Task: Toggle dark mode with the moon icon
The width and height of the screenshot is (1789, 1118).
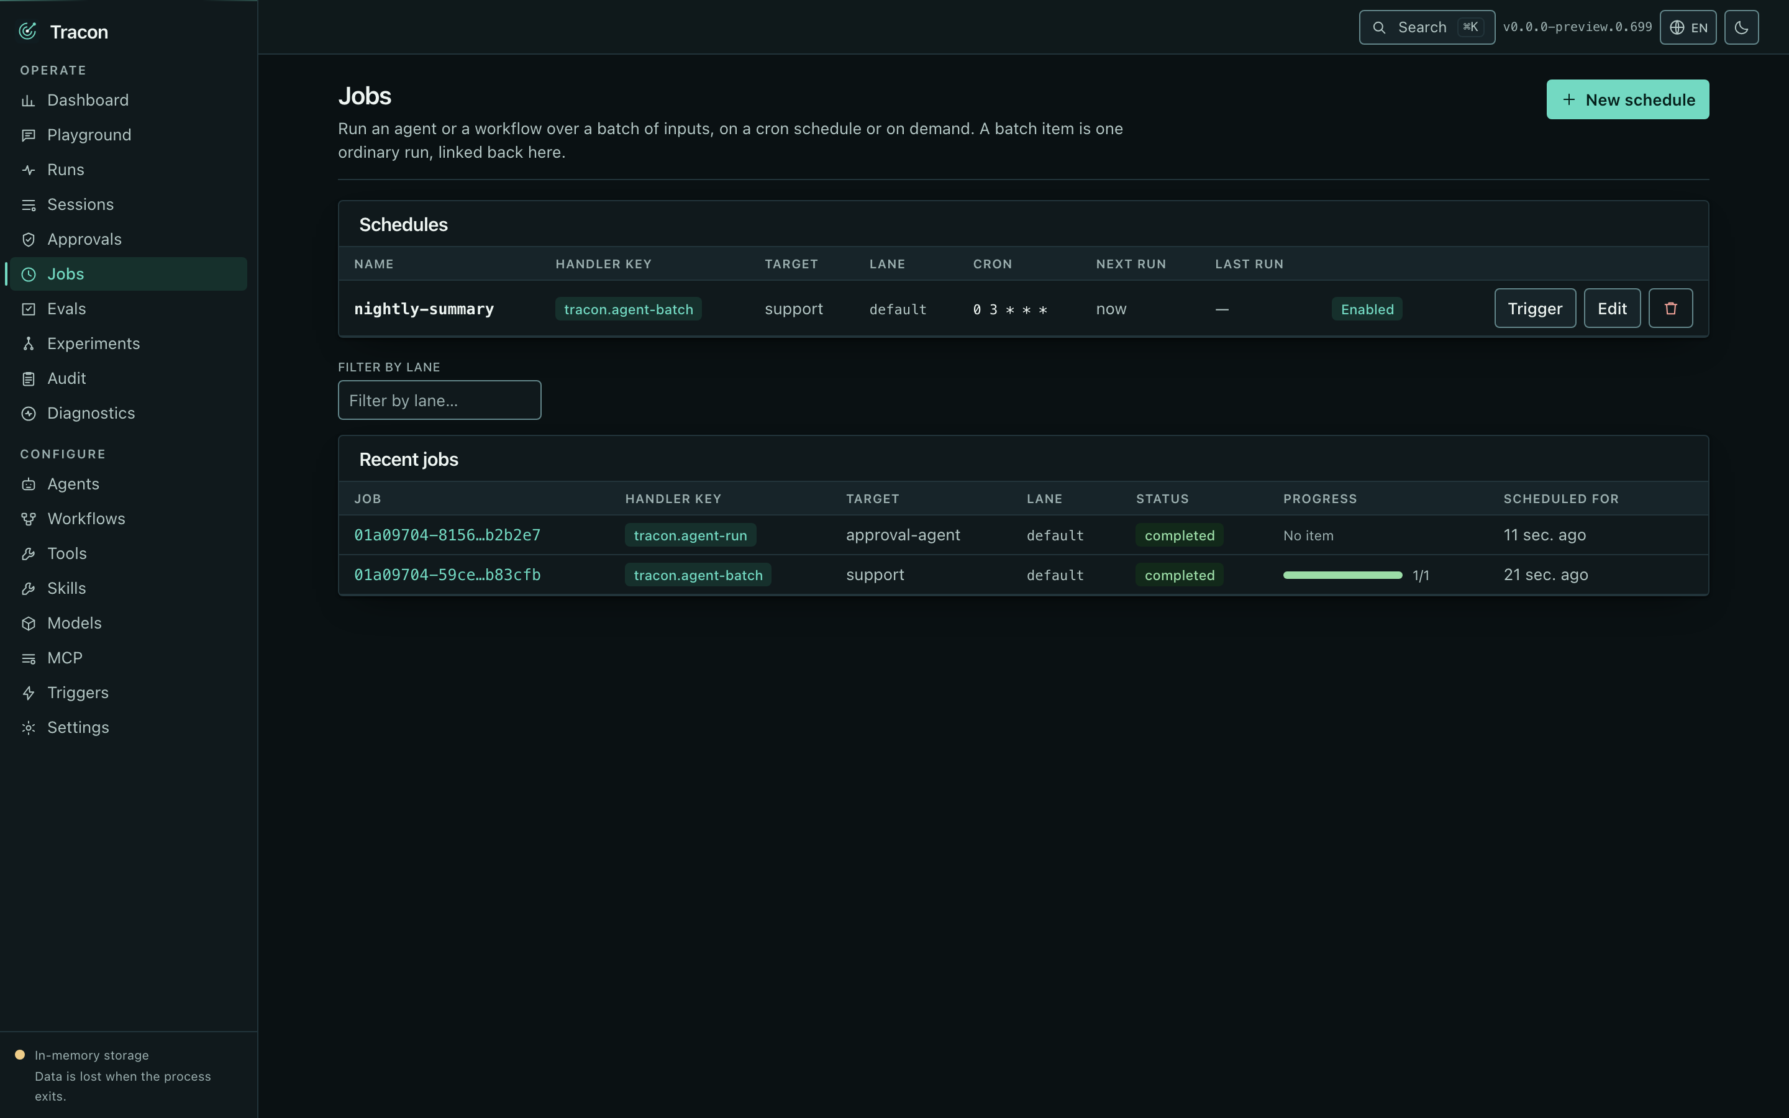Action: pos(1741,27)
